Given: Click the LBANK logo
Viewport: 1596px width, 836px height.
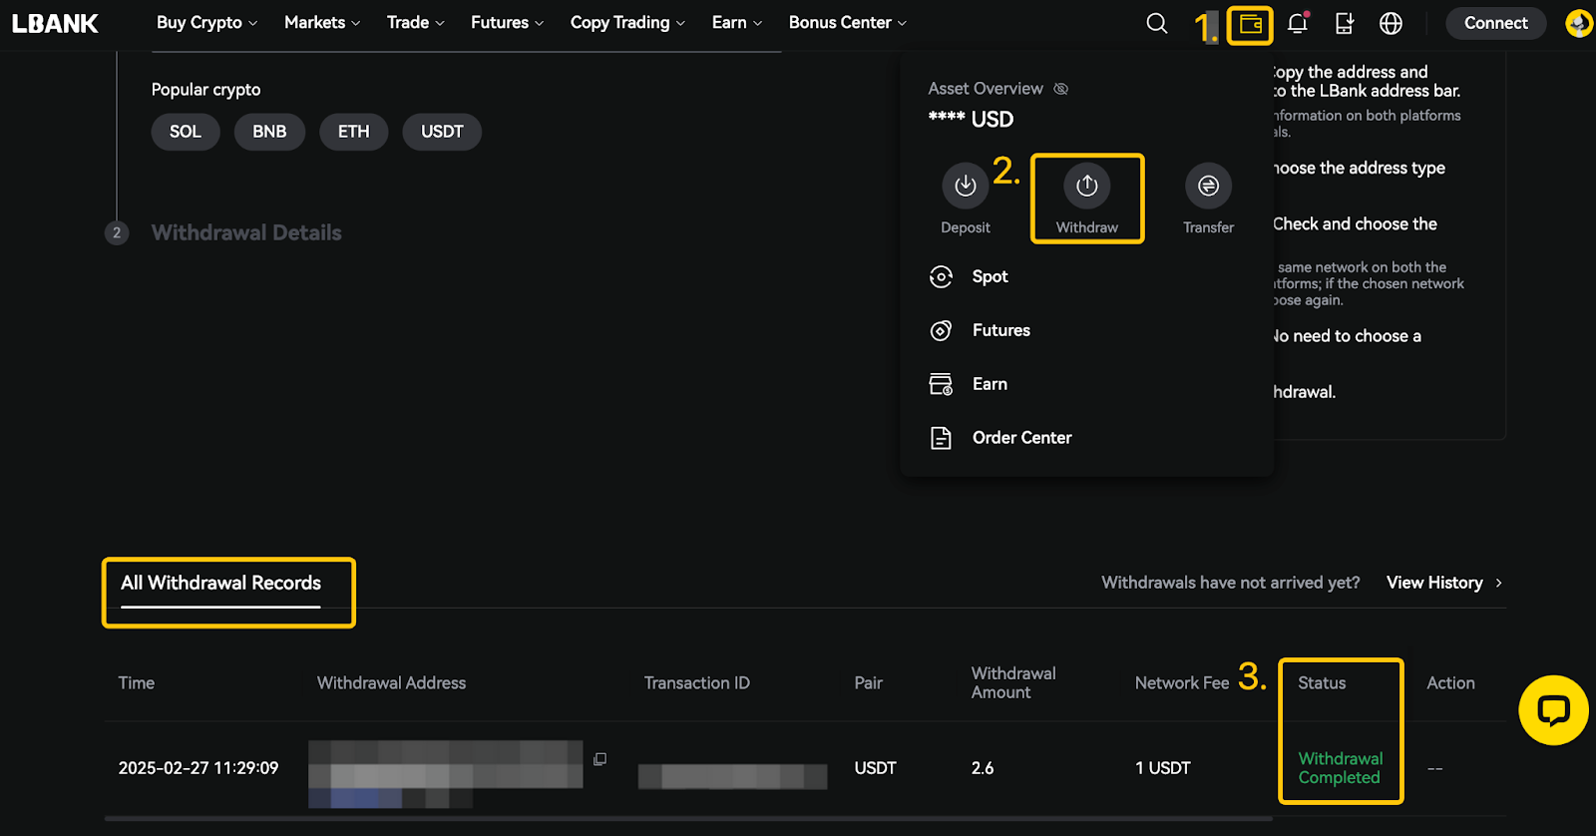Looking at the screenshot, I should coord(55,23).
